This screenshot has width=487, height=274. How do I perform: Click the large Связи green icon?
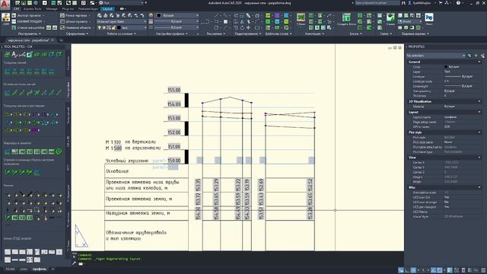pyautogui.click(x=390, y=18)
